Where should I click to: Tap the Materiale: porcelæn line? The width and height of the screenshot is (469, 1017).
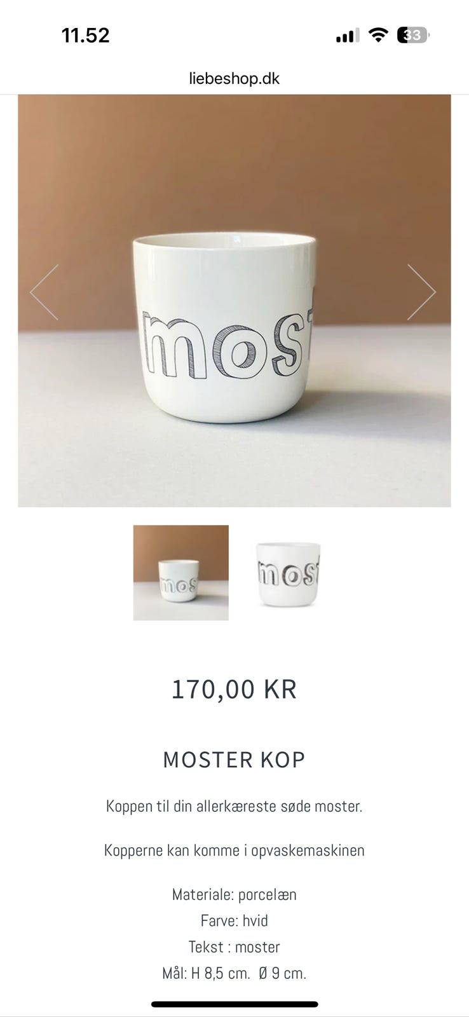(234, 895)
